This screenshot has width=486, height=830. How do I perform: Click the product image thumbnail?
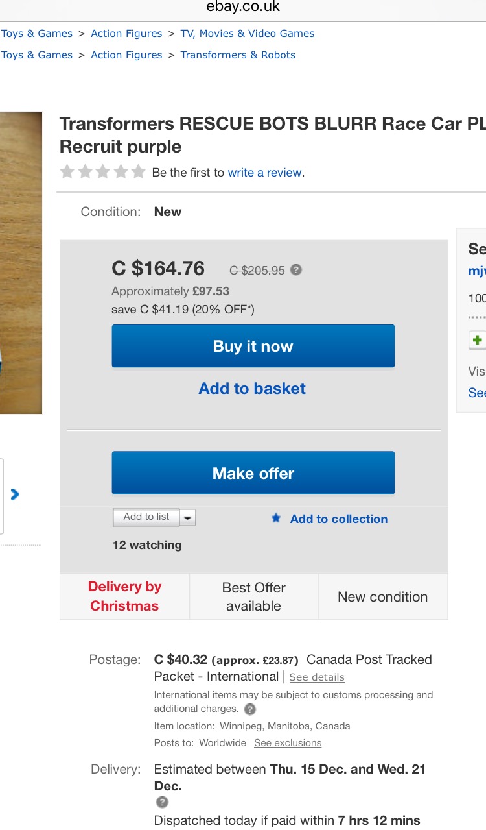(x=21, y=263)
